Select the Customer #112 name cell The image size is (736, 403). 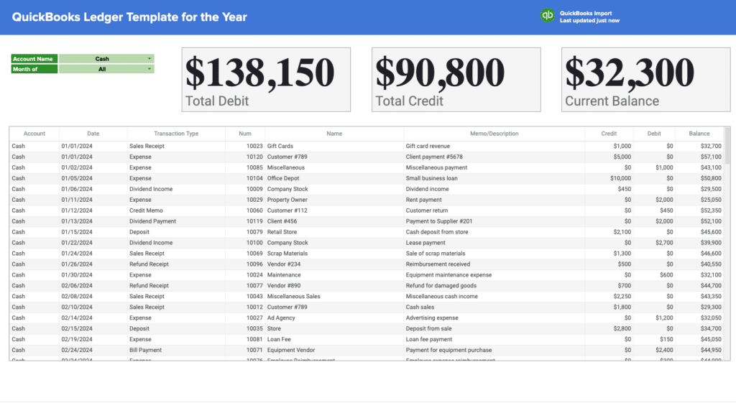(334, 210)
